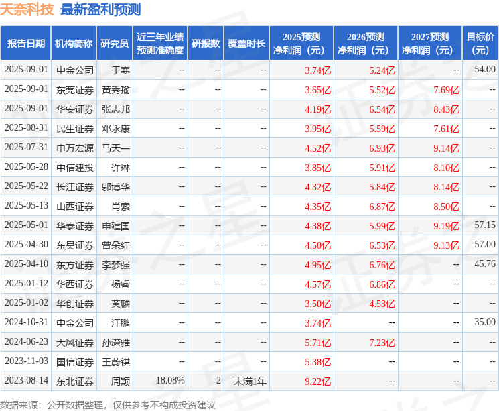The height and width of the screenshot is (411, 499).
Task: Select the 东北证券 institution cell
Action: coord(74,381)
